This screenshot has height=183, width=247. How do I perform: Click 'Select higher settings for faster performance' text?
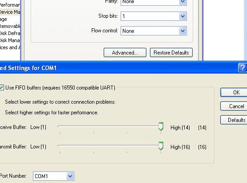tap(52, 113)
